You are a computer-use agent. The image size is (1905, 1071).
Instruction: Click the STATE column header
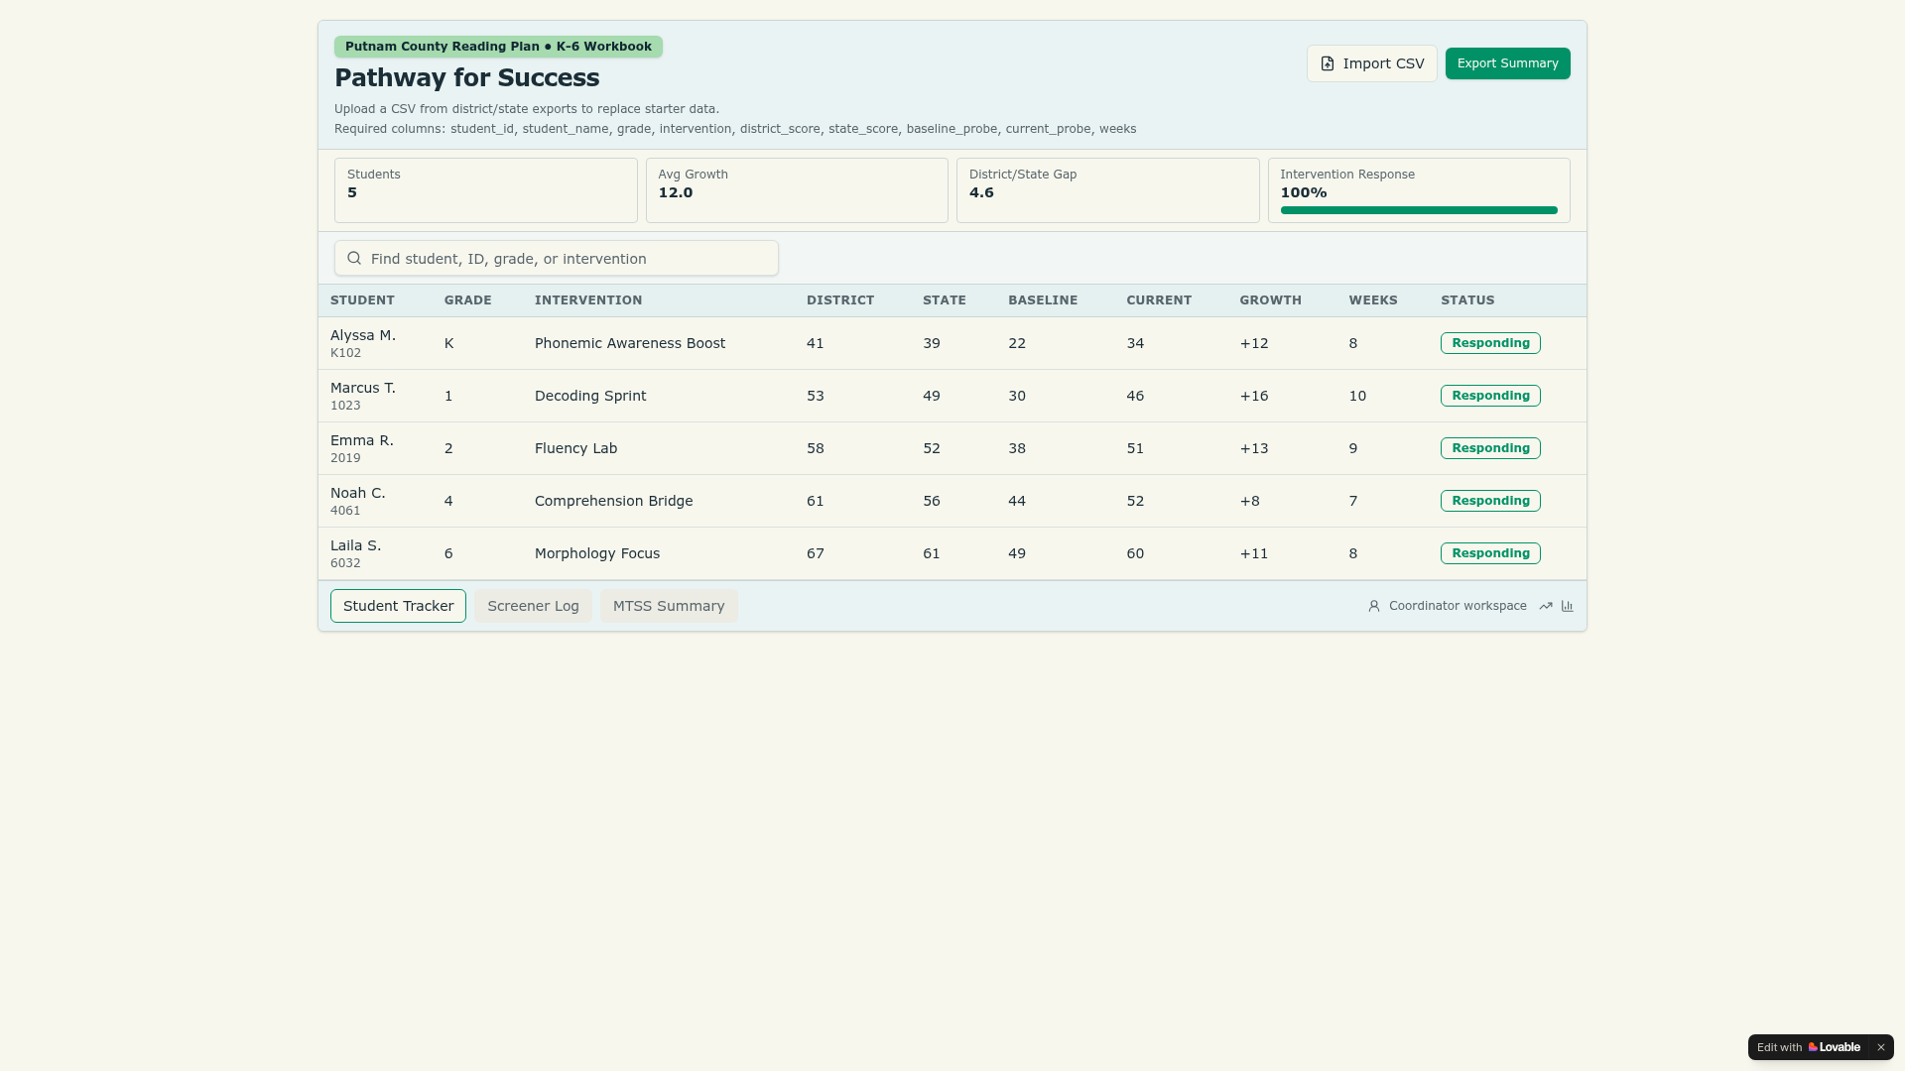click(x=945, y=300)
